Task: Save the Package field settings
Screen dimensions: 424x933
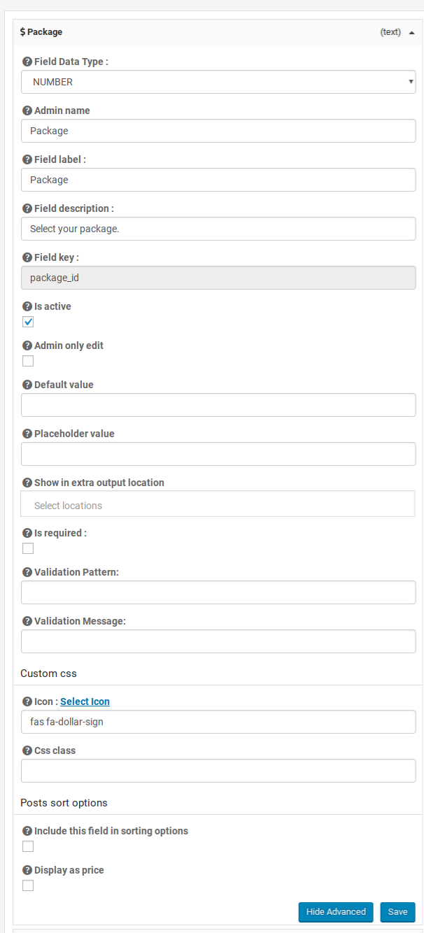Action: click(398, 912)
